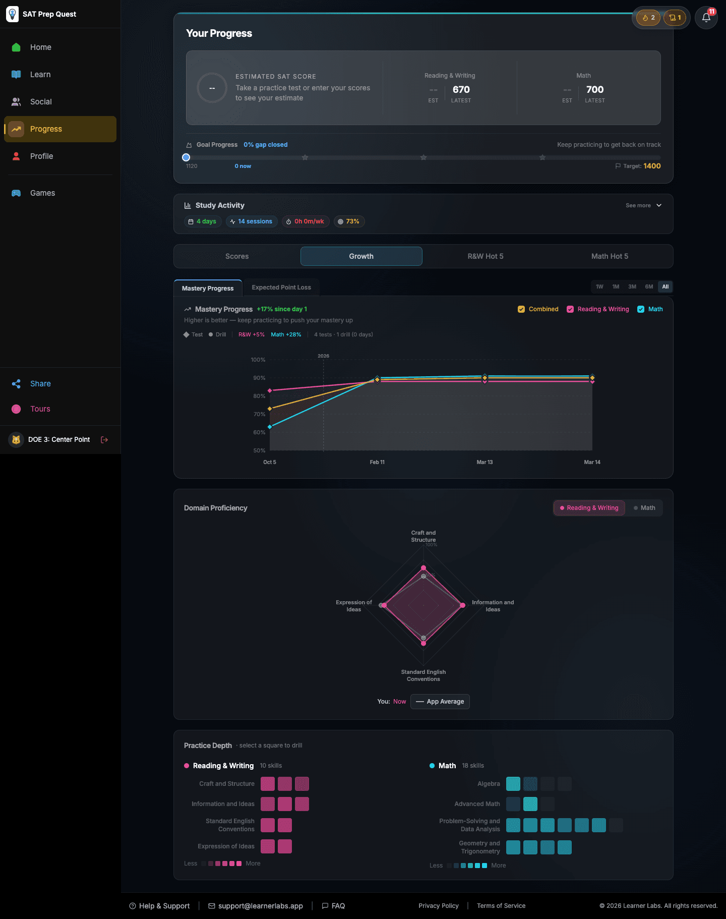This screenshot has width=726, height=919.
Task: Open the notifications bell icon
Action: point(706,18)
